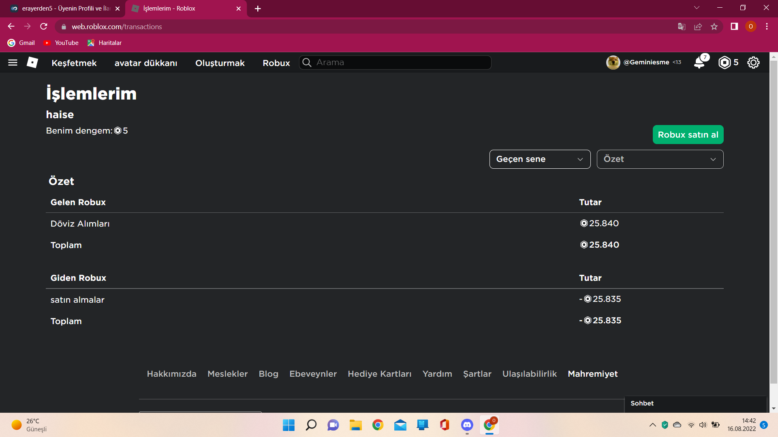Switch to the erayerden5 browser tab
Screen dimensions: 778x437
tap(65, 8)
